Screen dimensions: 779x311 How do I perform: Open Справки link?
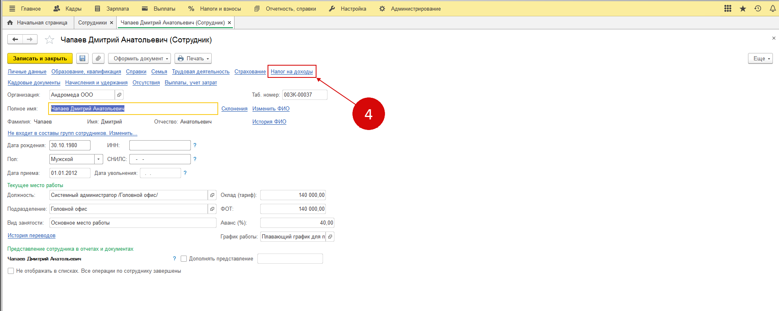click(136, 72)
